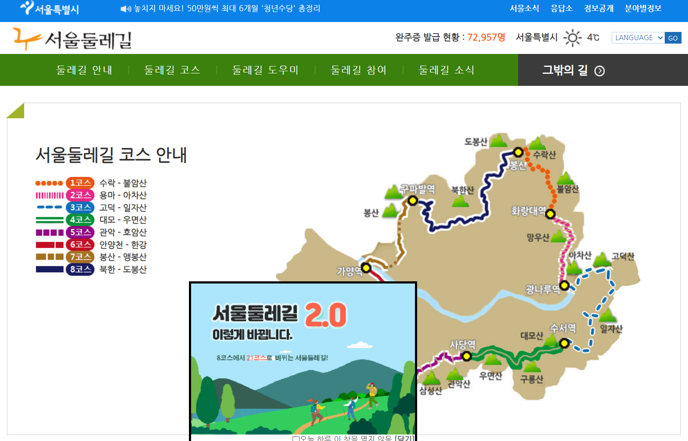688x441 pixels.
Task: Click the 도봉산 mountain icon on map
Action: (499, 141)
